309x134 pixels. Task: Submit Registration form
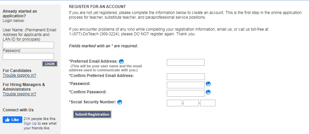tap(92, 114)
